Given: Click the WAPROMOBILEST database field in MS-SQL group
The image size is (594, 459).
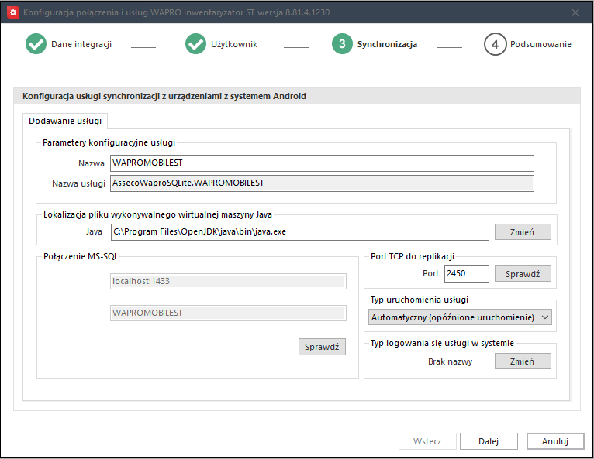Looking at the screenshot, I should pyautogui.click(x=228, y=313).
